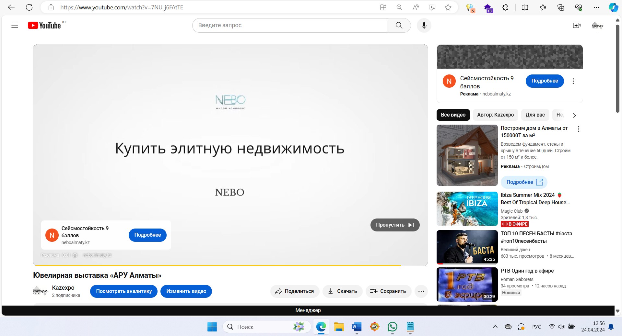
Task: Open options for Построим дом ad
Action: (x=579, y=129)
